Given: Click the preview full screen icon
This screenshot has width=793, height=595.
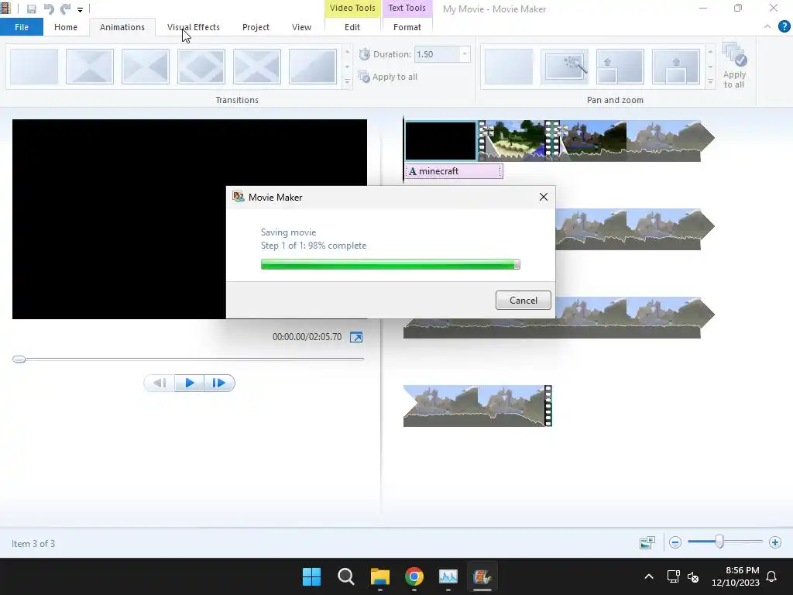Looking at the screenshot, I should [356, 337].
